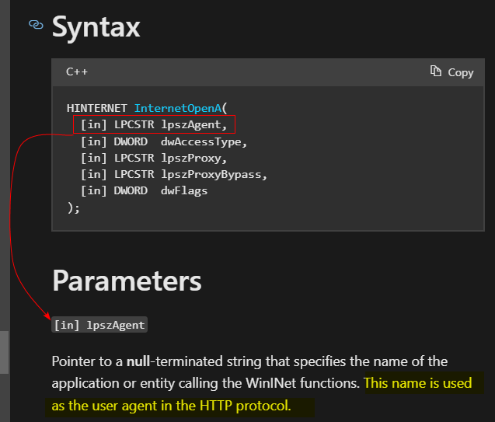Click the lpszProxyBypass parameter in code
This screenshot has width=495, height=422.
(x=214, y=174)
